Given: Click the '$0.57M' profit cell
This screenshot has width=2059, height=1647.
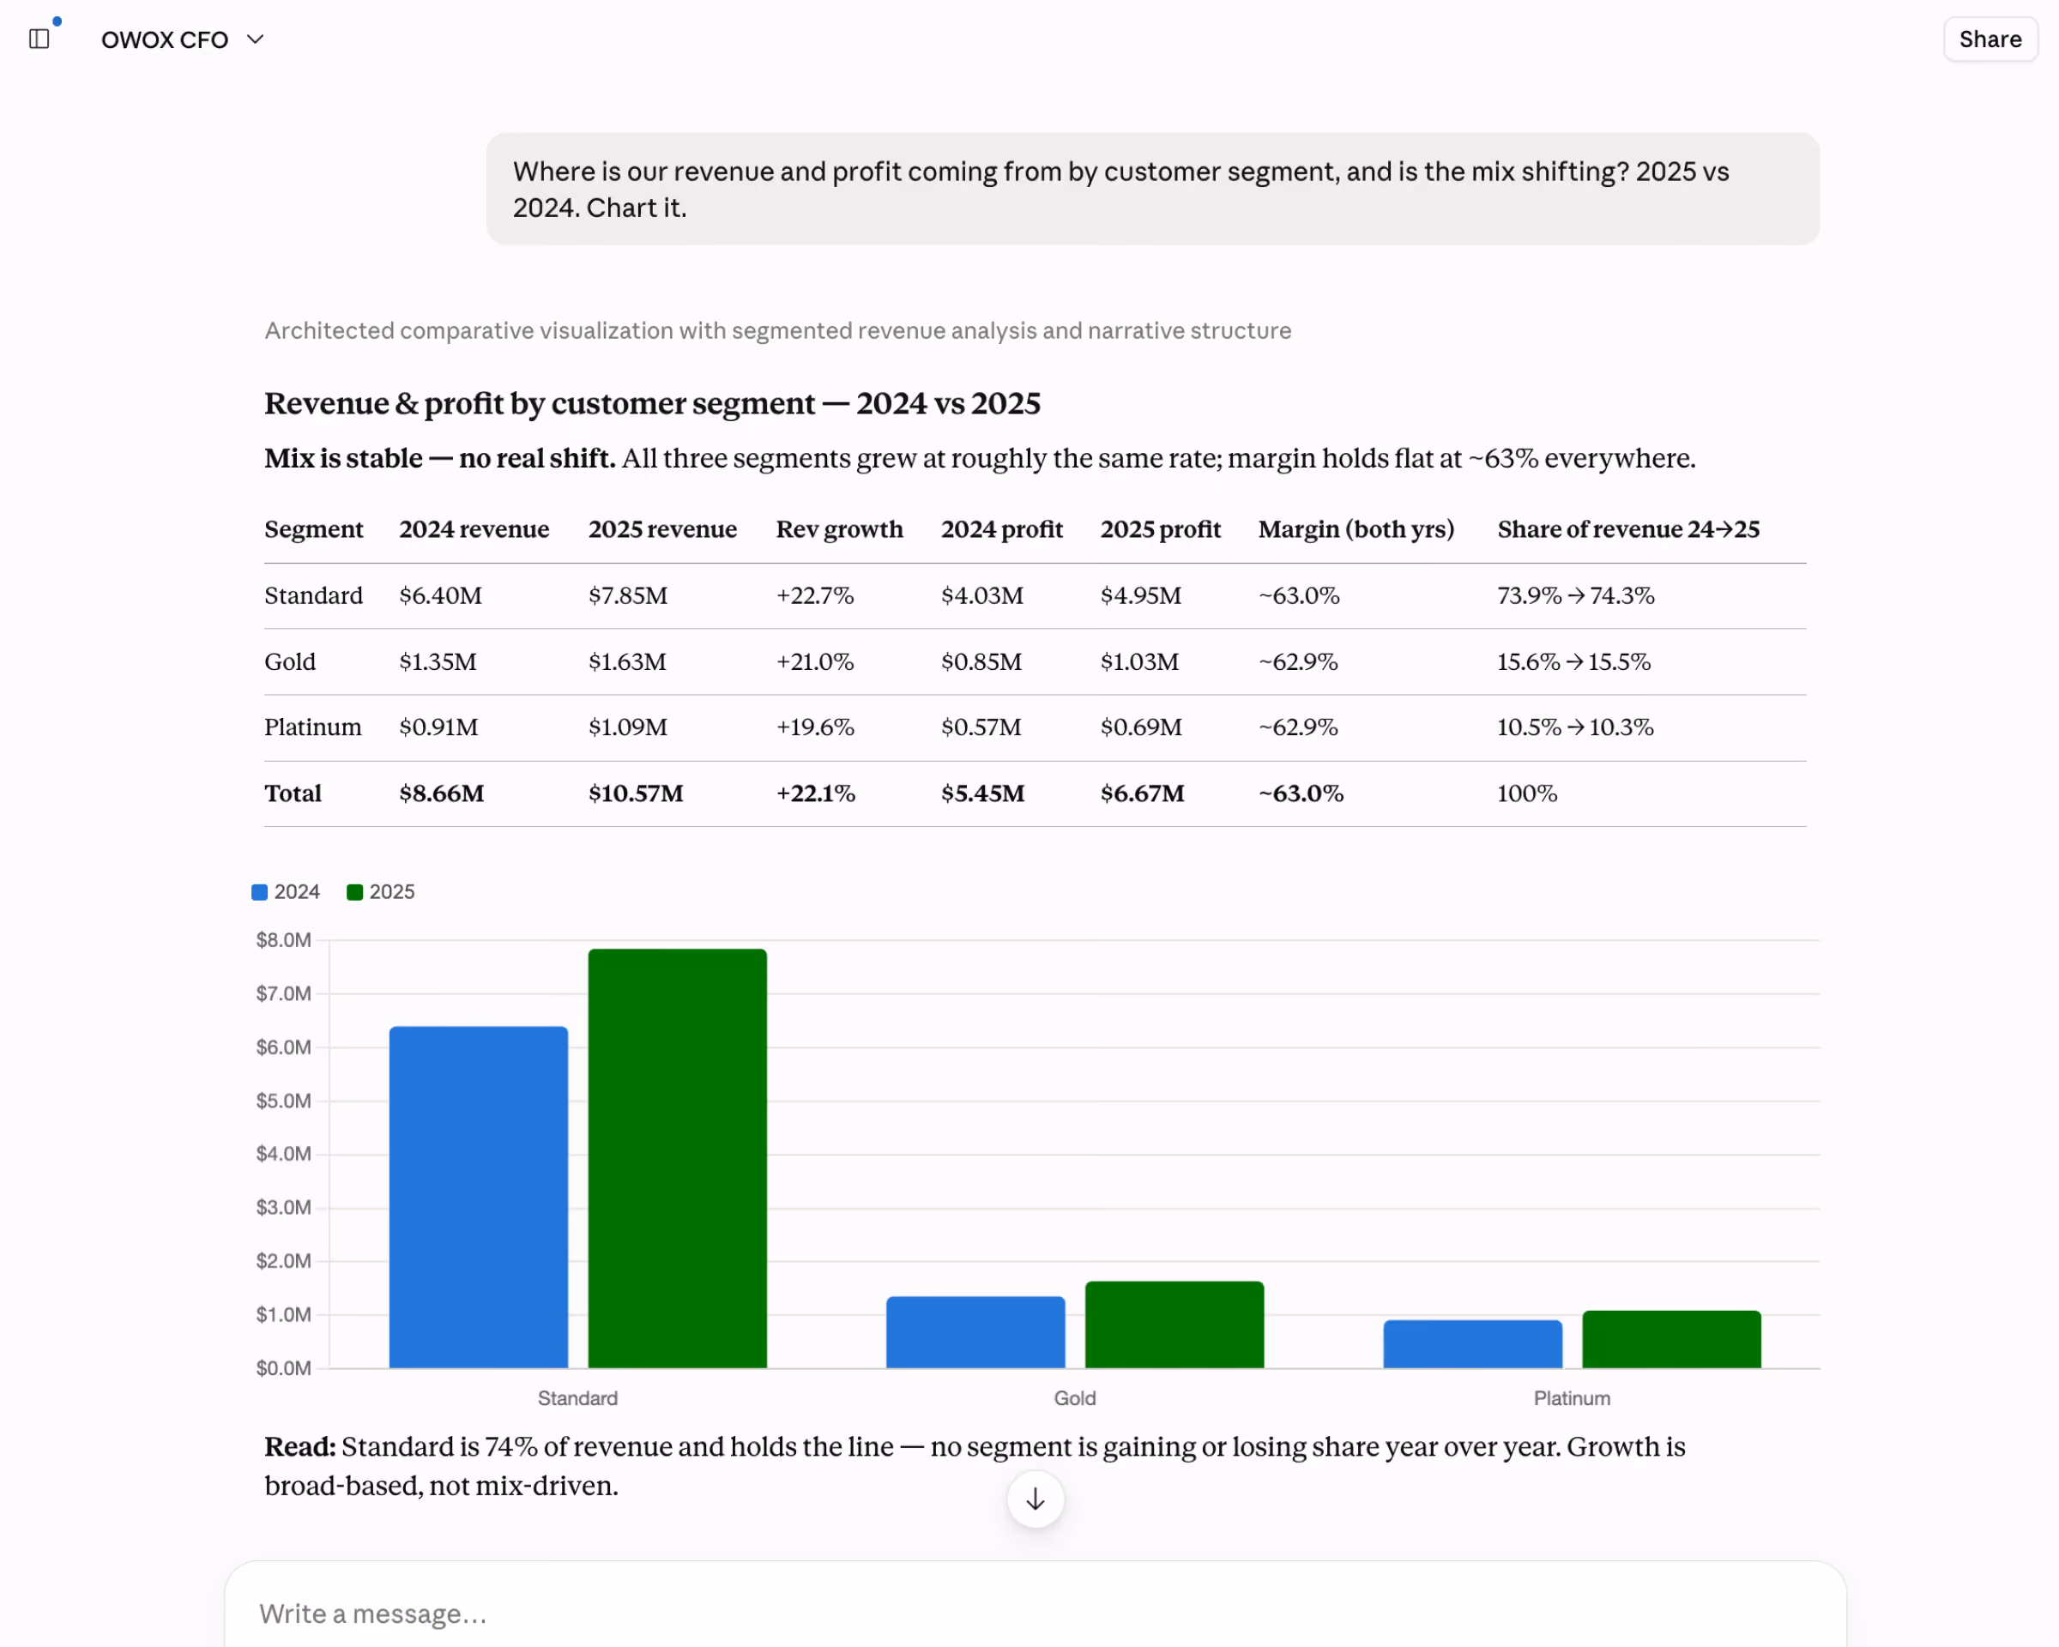Looking at the screenshot, I should pos(981,727).
